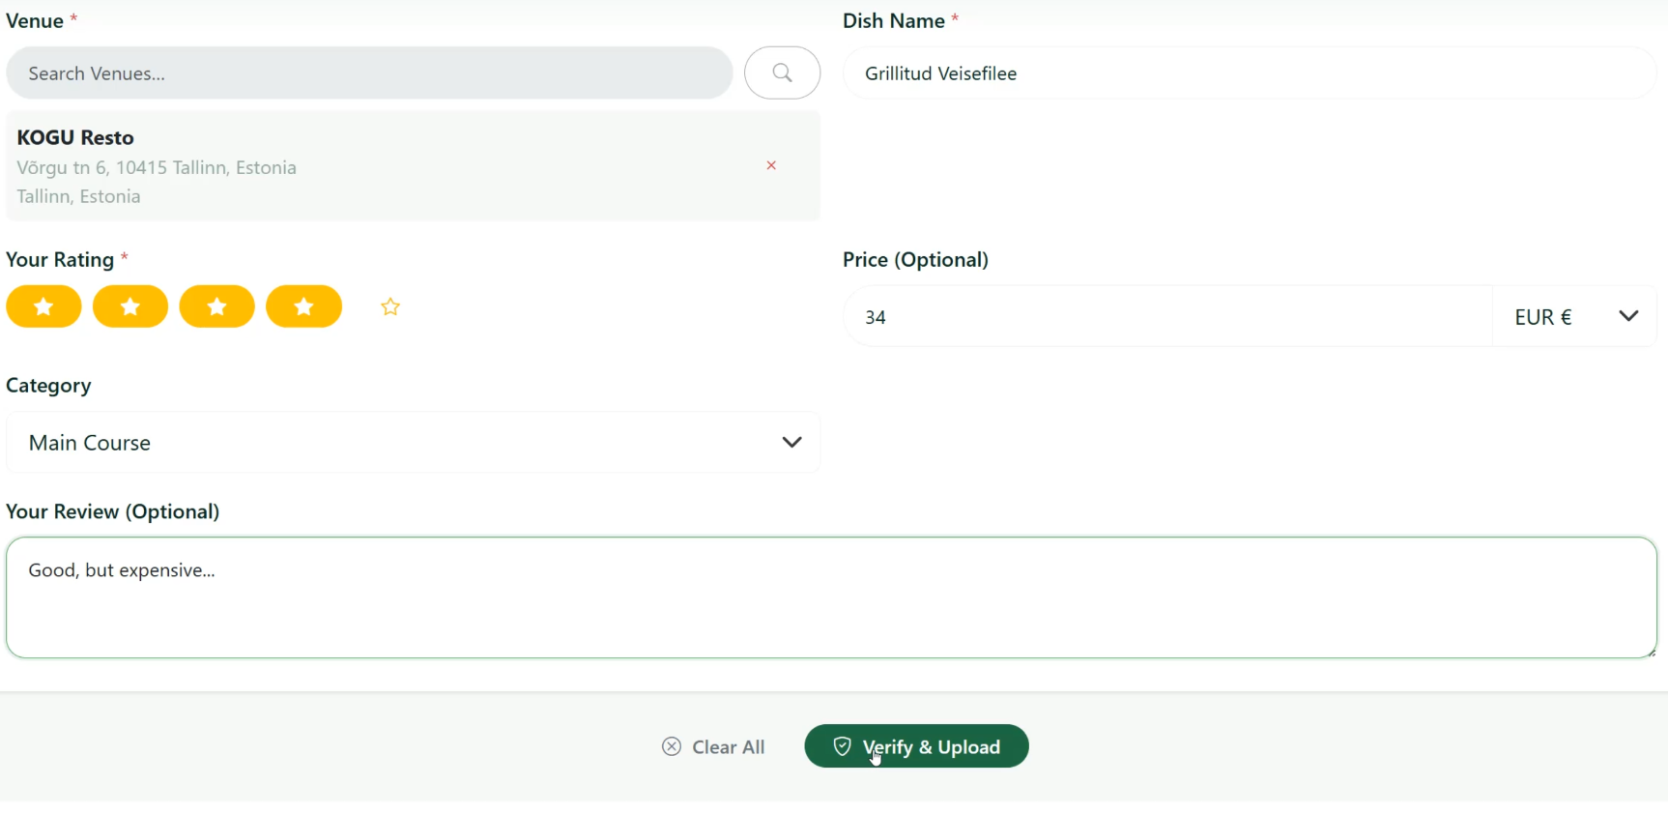Focus the Price input containing 34
This screenshot has height=814, width=1668.
[x=1167, y=317]
